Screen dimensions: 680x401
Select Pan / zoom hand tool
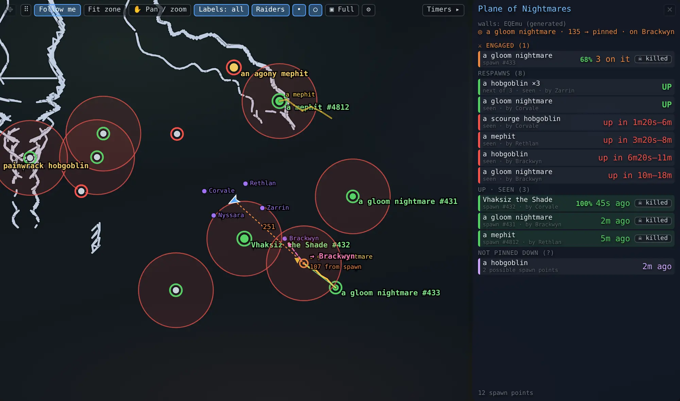click(160, 10)
